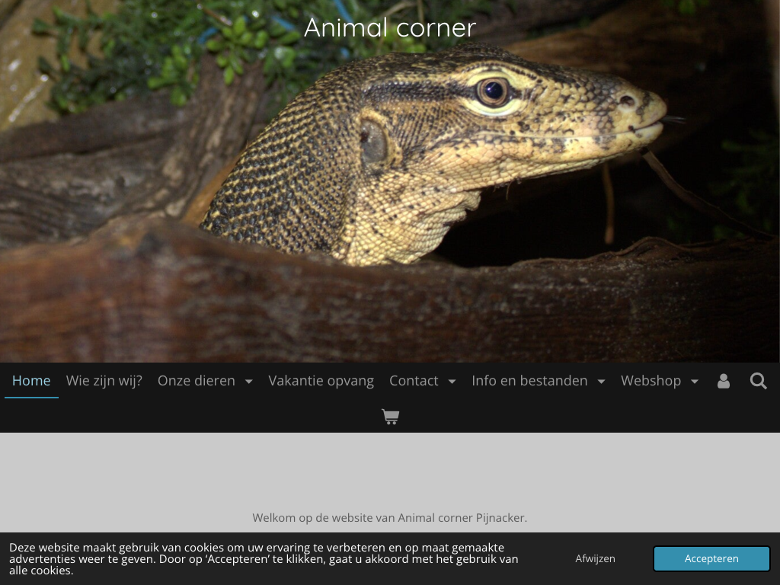Click the Welkom op de website text
The height and width of the screenshot is (585, 780).
pos(389,518)
